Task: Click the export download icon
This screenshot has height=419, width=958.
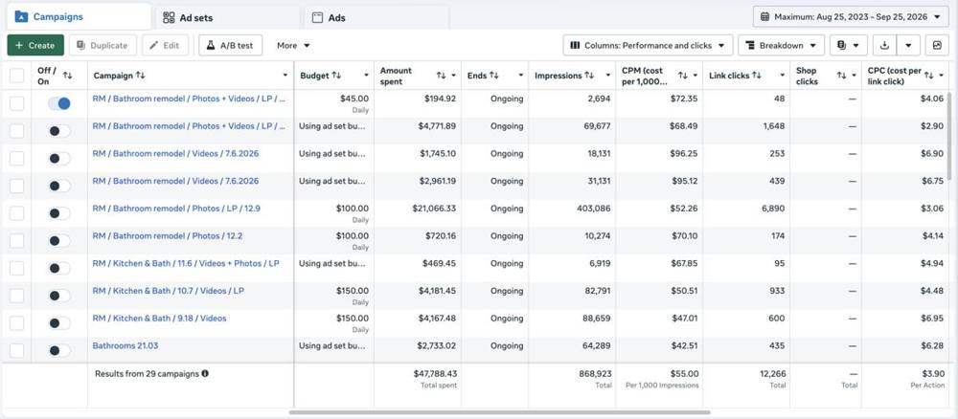Action: pyautogui.click(x=884, y=45)
